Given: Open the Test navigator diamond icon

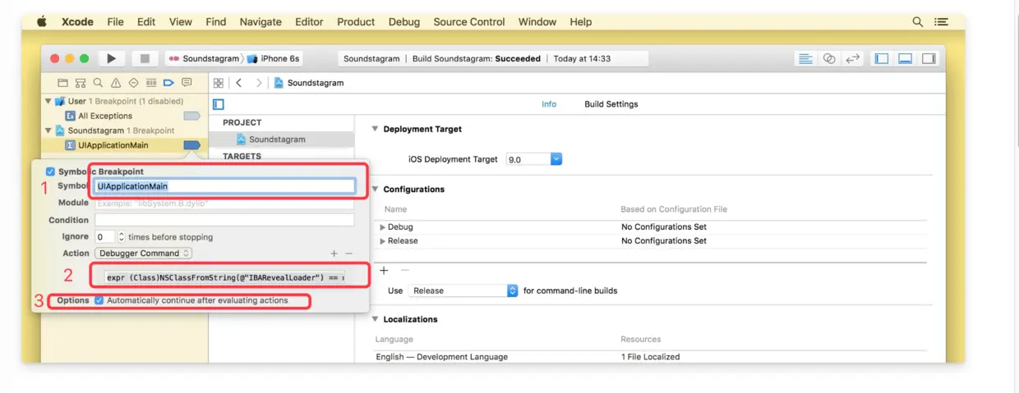Looking at the screenshot, I should pyautogui.click(x=133, y=83).
